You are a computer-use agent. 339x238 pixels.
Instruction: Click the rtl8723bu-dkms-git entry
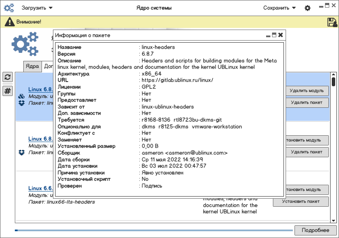197,120
